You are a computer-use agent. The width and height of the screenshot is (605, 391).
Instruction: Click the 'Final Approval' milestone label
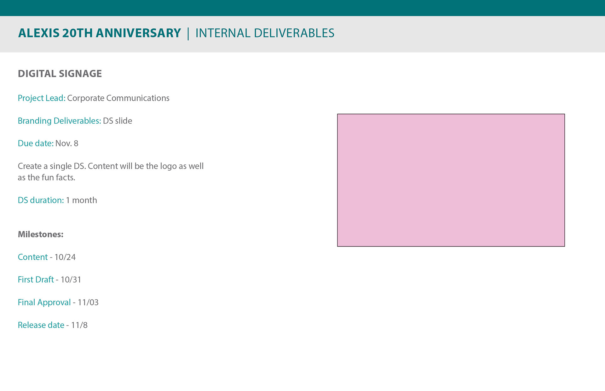(44, 303)
